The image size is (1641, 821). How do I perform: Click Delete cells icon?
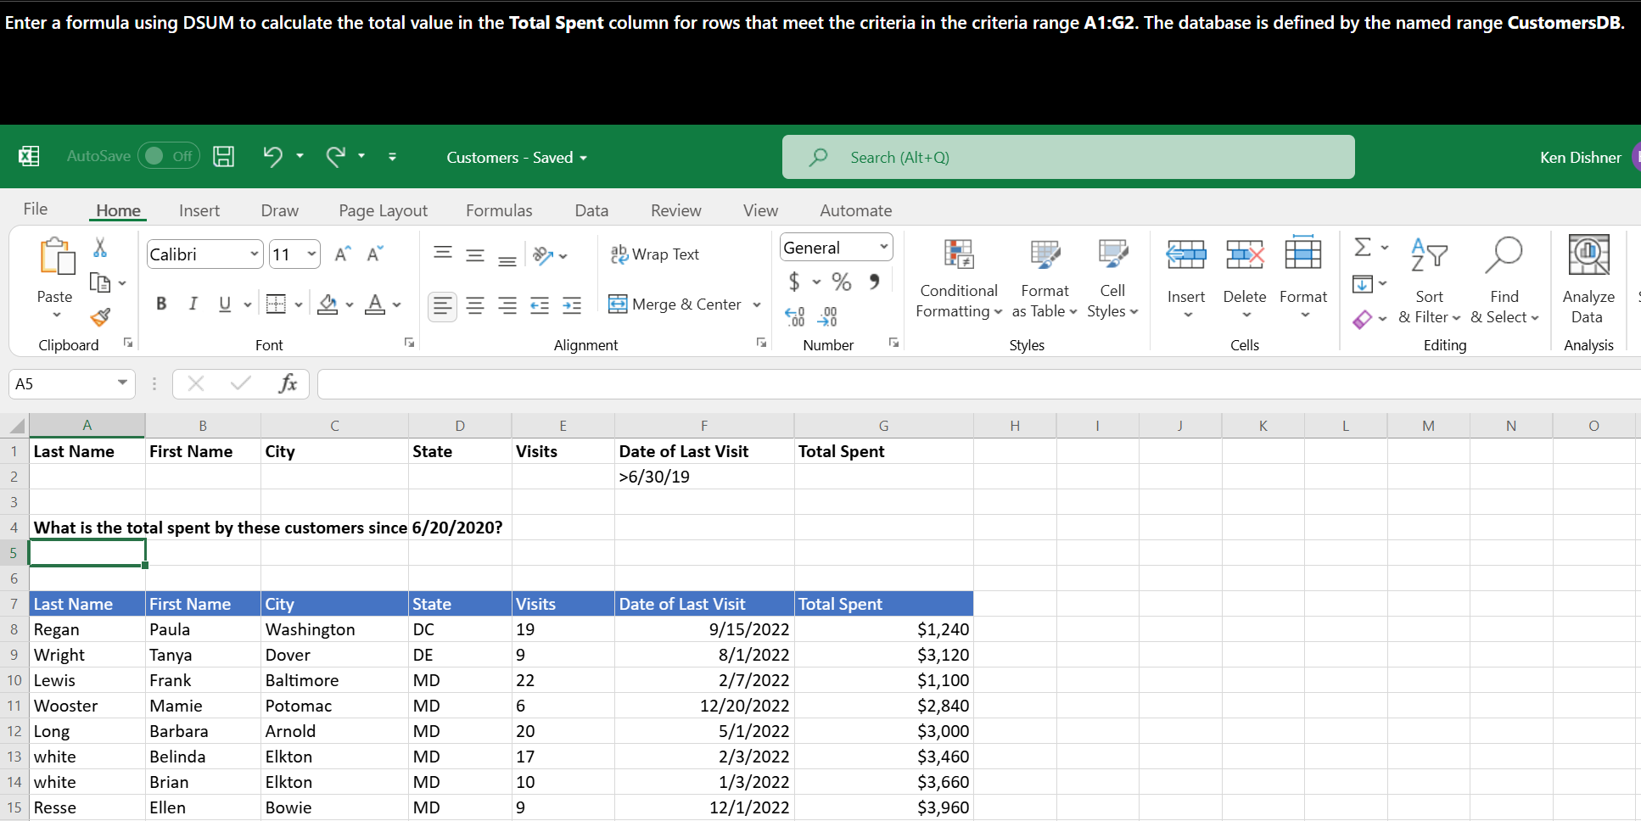click(1245, 254)
